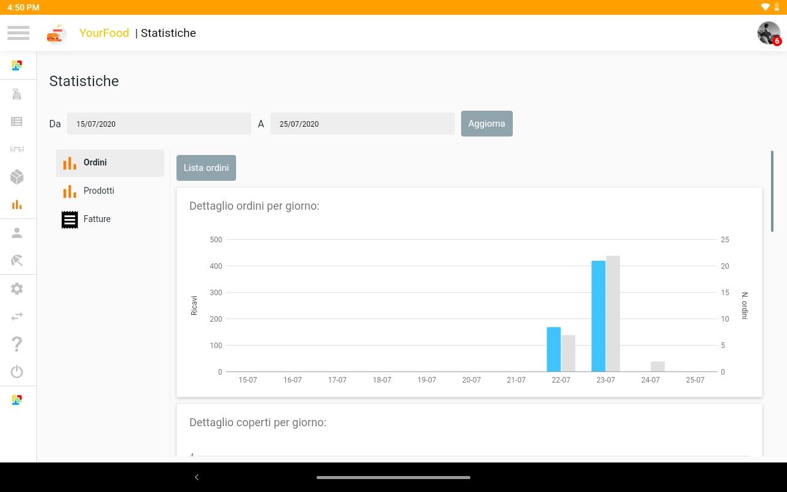
Task: Click the blue revenue bar for 23-07
Action: click(x=598, y=316)
